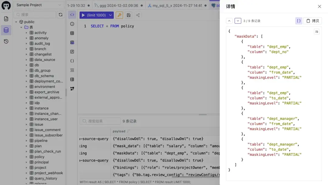328x185 pixels.
Task: Open the Bytebase logo home
Action: (6, 5)
